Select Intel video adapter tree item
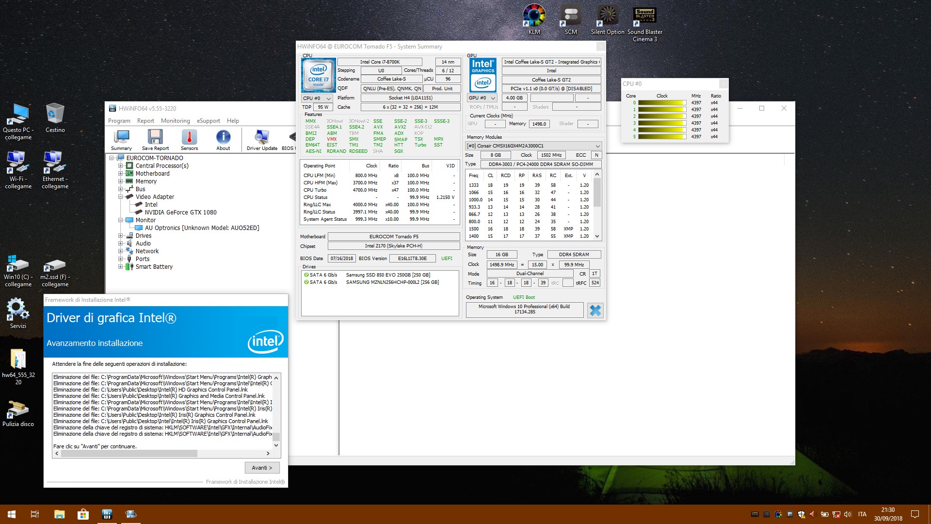931x524 pixels. pyautogui.click(x=151, y=204)
